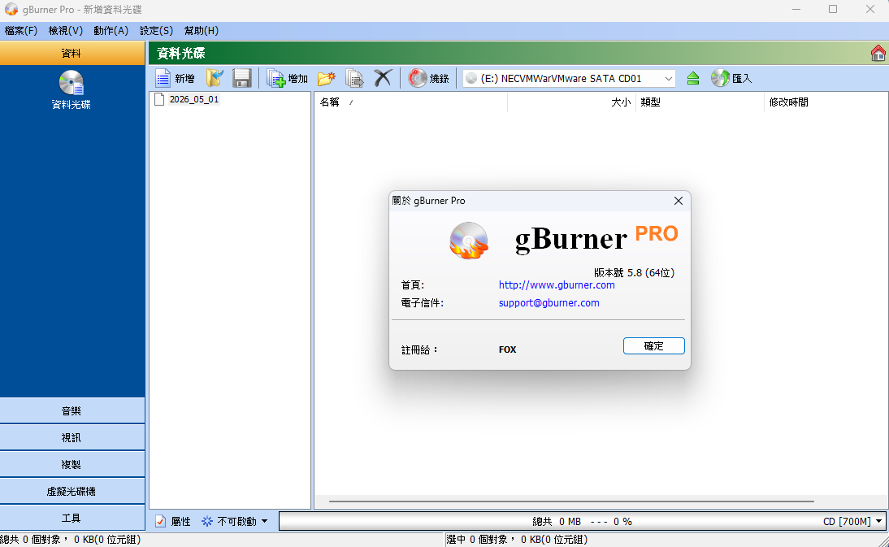Screen dimensions: 889x547
Task: Select the 2026_05_01 tree node
Action: [x=194, y=100]
